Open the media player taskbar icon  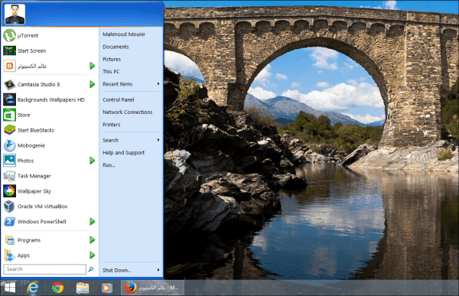tap(106, 288)
